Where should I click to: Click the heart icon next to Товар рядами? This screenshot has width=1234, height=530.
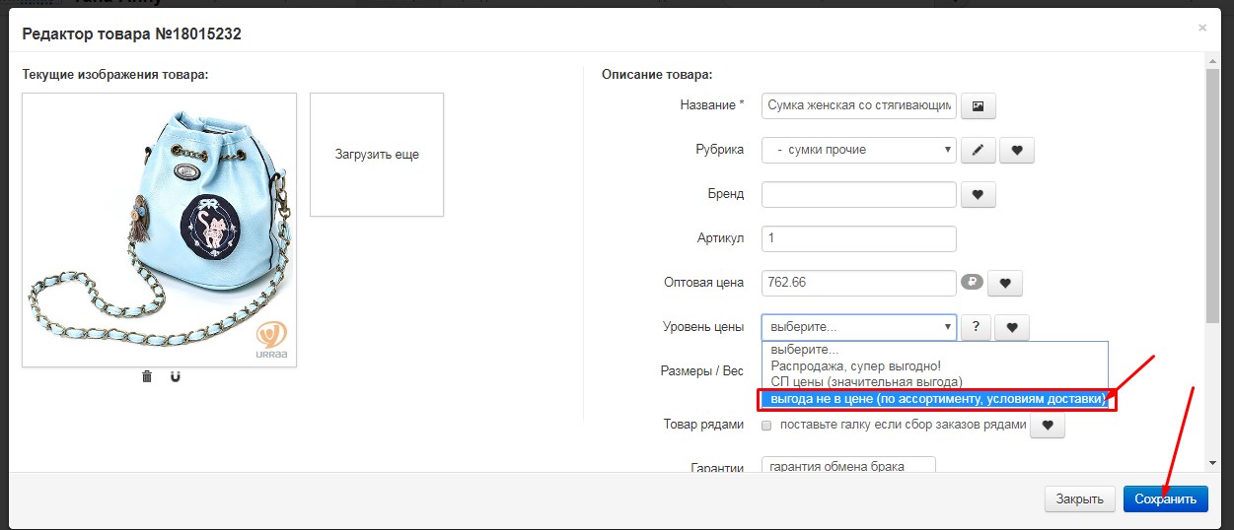[1048, 426]
